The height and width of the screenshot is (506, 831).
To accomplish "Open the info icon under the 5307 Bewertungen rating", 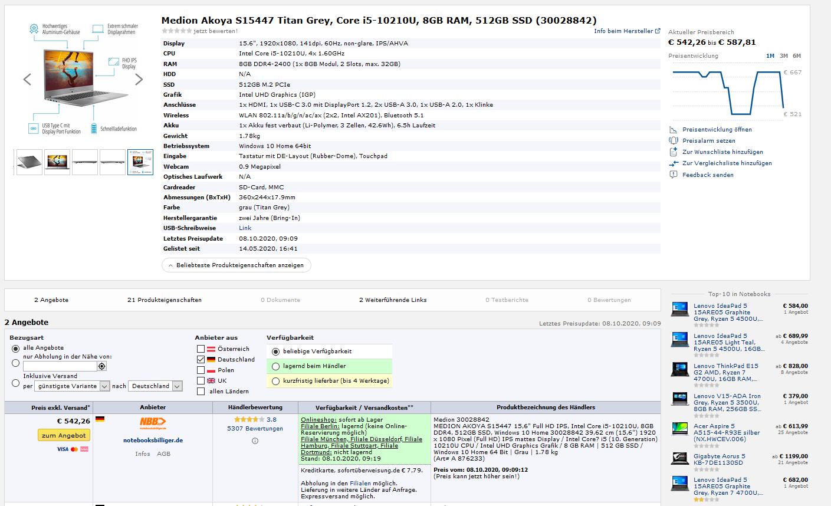I will tap(255, 441).
